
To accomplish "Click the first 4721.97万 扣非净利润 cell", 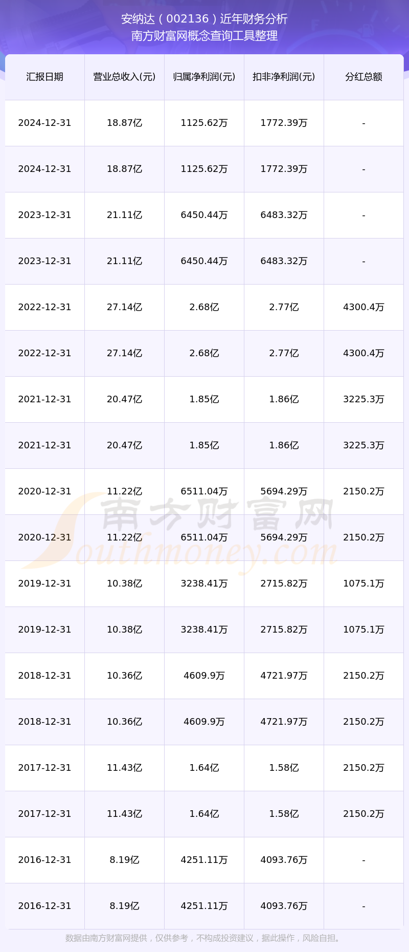I will point(284,676).
